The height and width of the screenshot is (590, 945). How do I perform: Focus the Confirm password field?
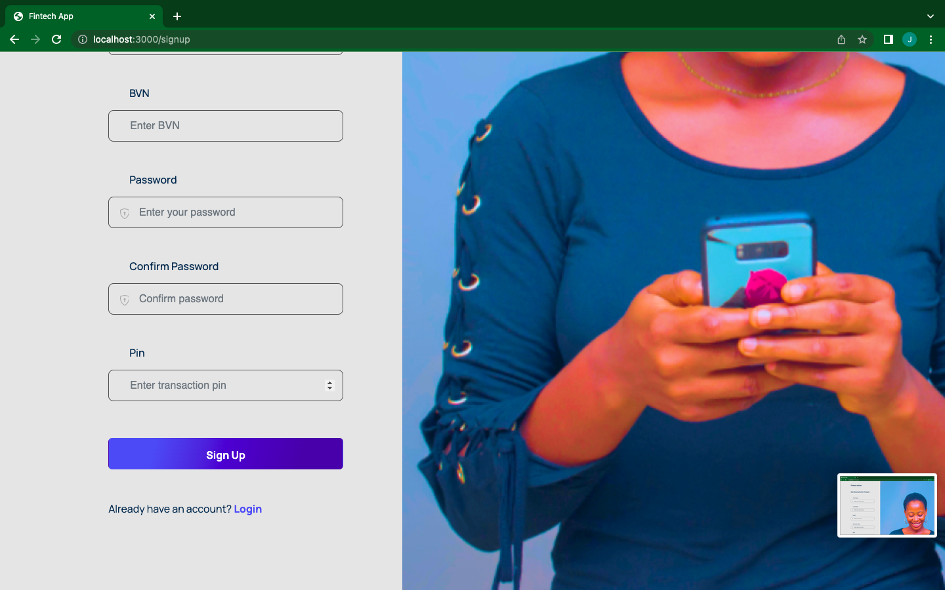click(x=226, y=299)
